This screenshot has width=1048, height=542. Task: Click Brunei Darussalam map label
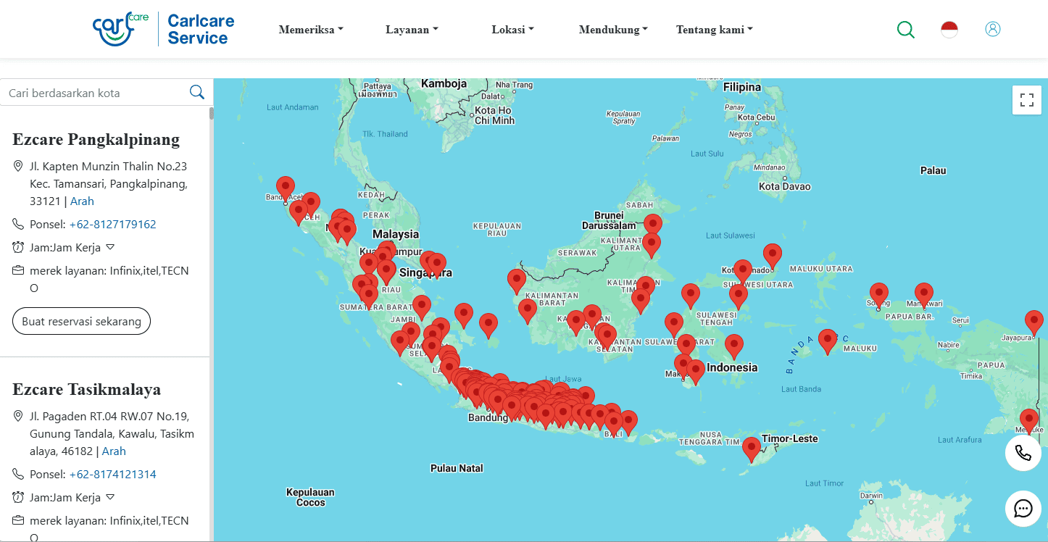pyautogui.click(x=608, y=220)
